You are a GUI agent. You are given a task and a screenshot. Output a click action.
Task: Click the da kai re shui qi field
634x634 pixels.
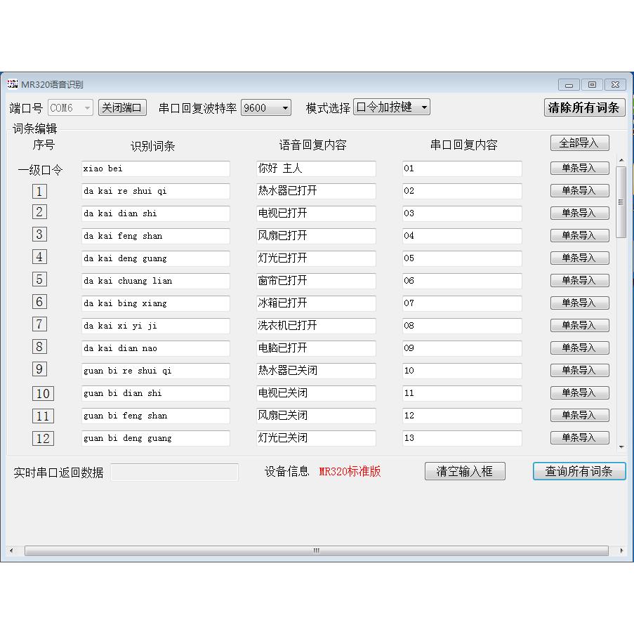pyautogui.click(x=156, y=191)
